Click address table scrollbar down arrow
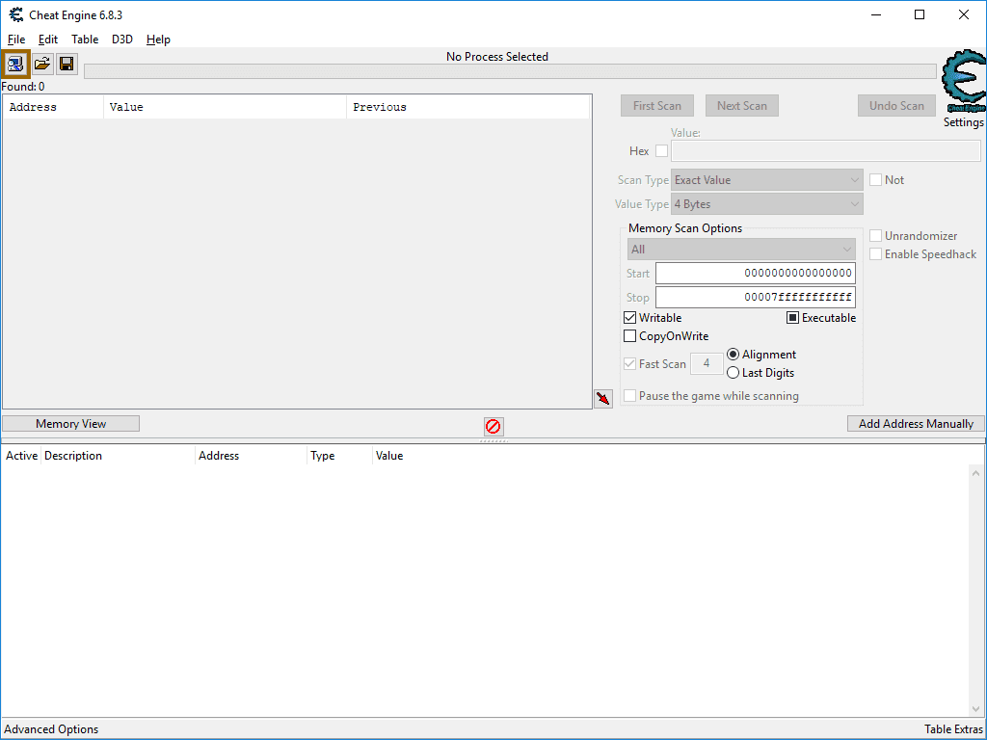987x740 pixels. (976, 710)
